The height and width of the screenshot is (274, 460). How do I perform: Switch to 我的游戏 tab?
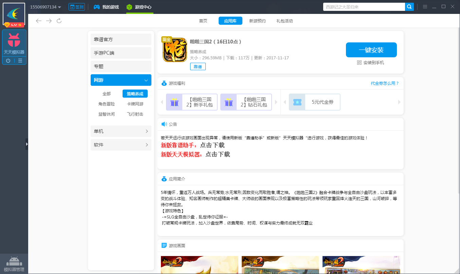point(106,7)
